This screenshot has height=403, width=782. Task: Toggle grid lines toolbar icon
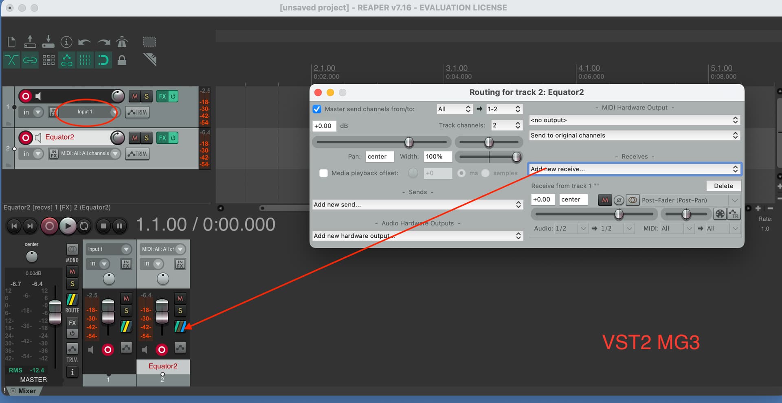click(x=85, y=61)
